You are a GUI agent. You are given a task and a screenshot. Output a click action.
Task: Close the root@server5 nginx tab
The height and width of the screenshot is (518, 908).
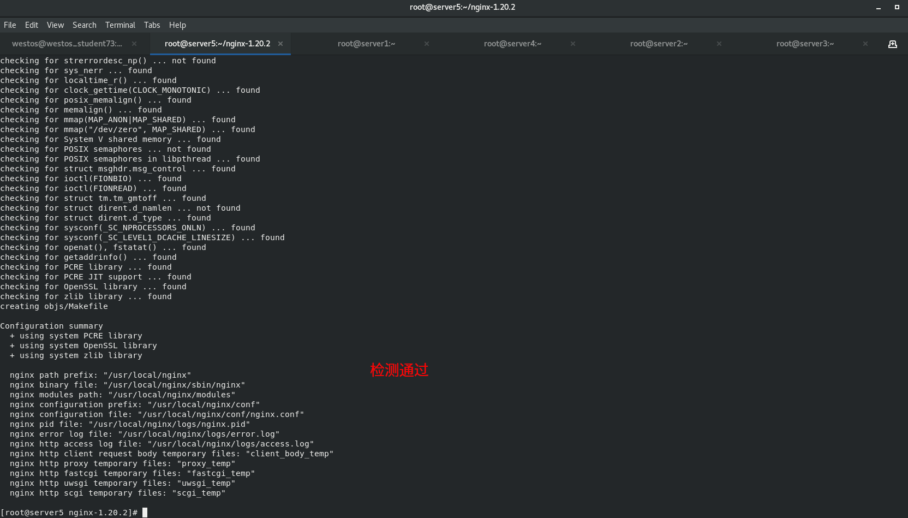280,44
